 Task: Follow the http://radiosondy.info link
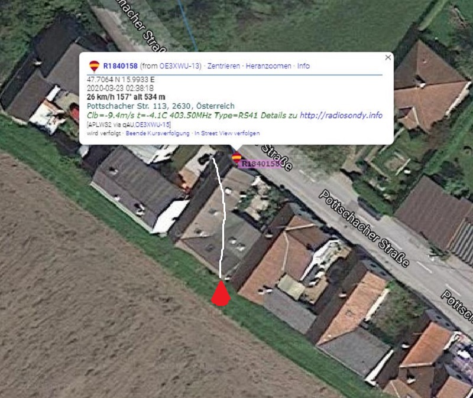341,115
